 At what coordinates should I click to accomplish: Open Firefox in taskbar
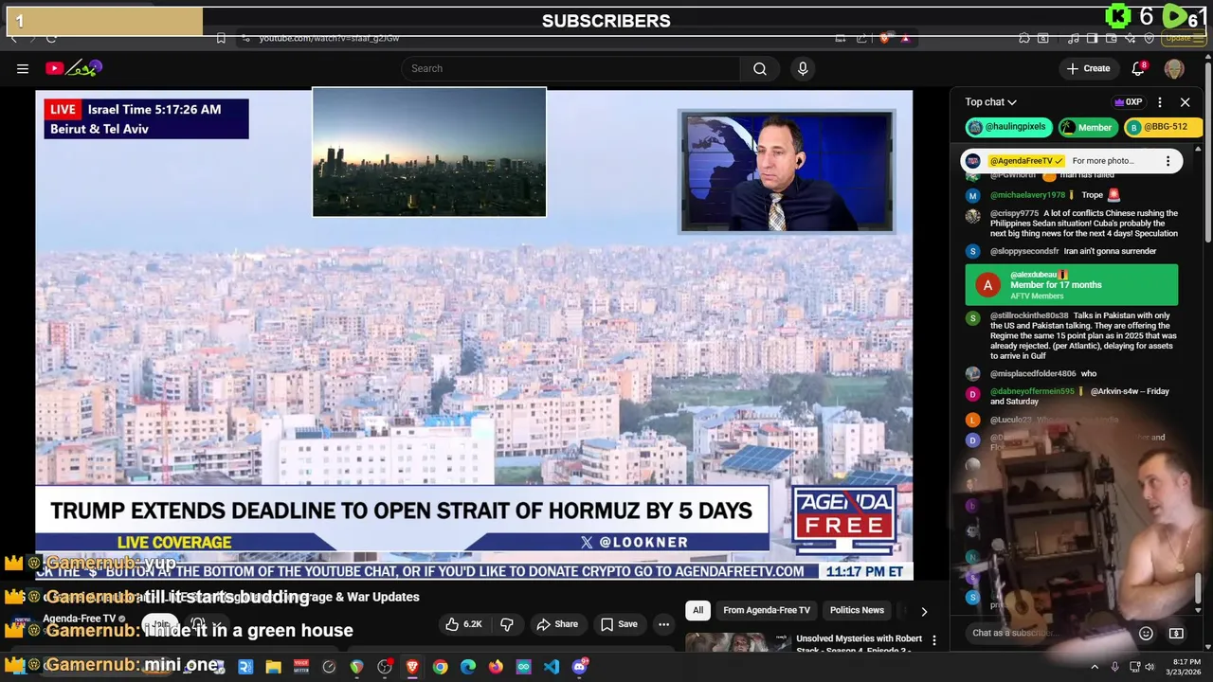(x=496, y=667)
